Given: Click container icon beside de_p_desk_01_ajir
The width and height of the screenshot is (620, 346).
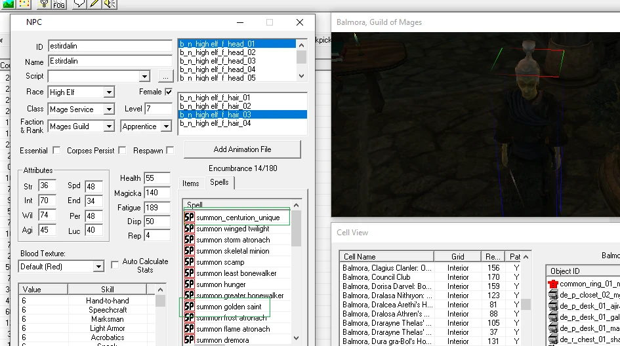Looking at the screenshot, I should click(x=553, y=306).
